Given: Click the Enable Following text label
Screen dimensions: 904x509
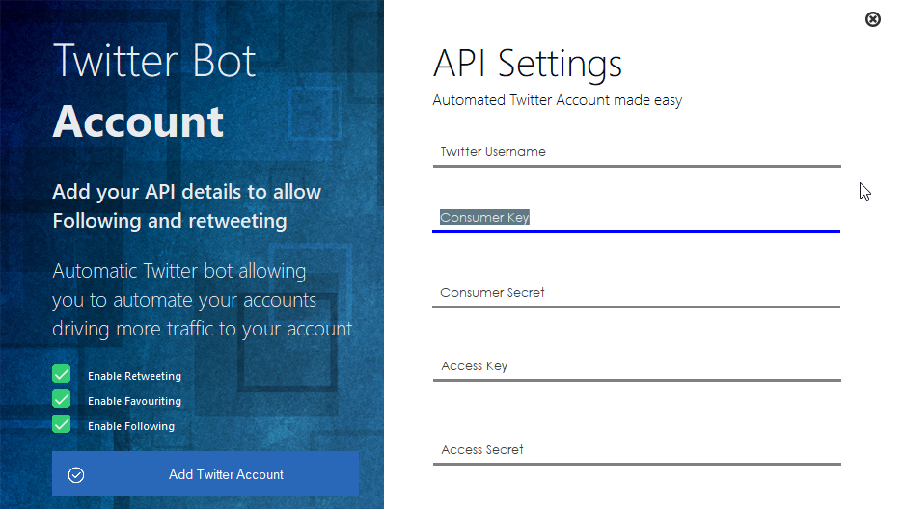Looking at the screenshot, I should (x=131, y=426).
